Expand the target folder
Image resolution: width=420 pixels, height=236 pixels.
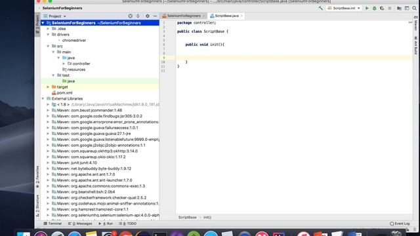click(48, 87)
